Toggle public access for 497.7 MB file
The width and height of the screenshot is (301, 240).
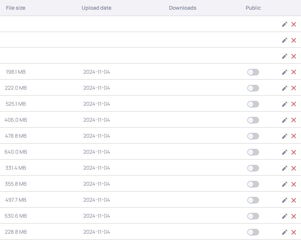[253, 200]
